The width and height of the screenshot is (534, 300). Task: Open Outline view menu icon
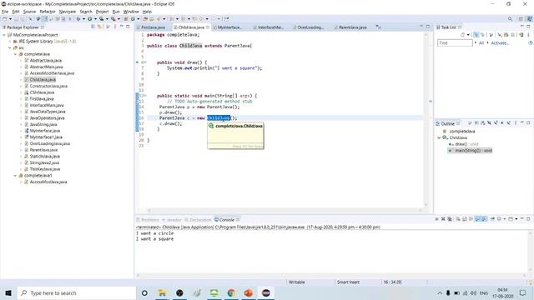(516, 123)
